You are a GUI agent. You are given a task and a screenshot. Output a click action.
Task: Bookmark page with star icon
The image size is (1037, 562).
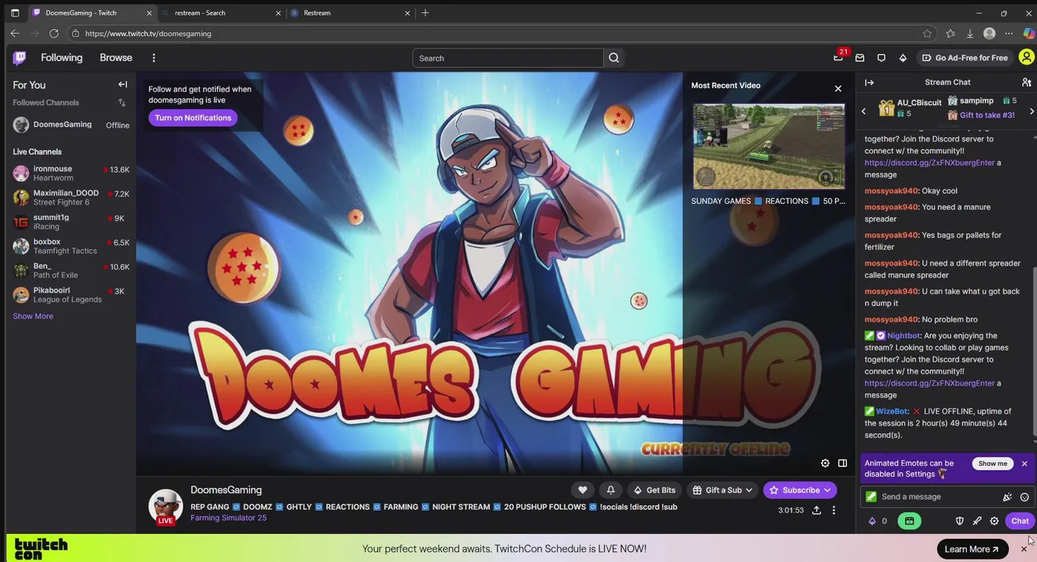(927, 34)
